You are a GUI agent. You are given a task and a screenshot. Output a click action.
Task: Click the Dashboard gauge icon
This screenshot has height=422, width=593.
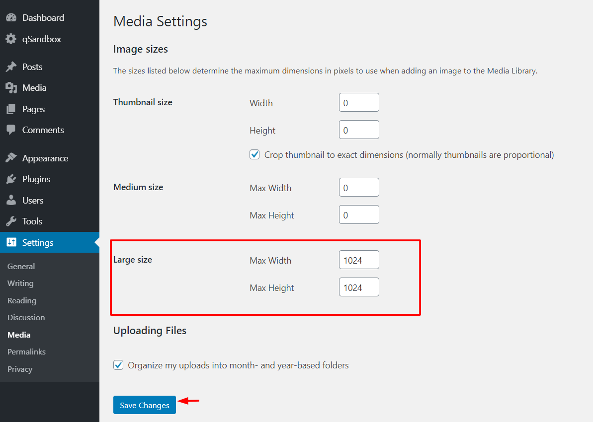[x=11, y=17]
